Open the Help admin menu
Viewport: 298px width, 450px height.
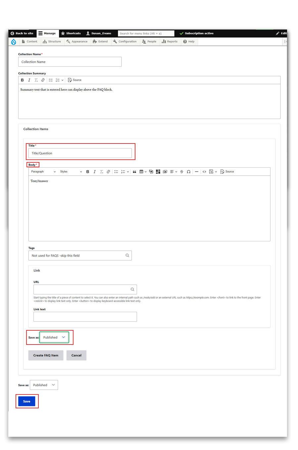tap(189, 42)
